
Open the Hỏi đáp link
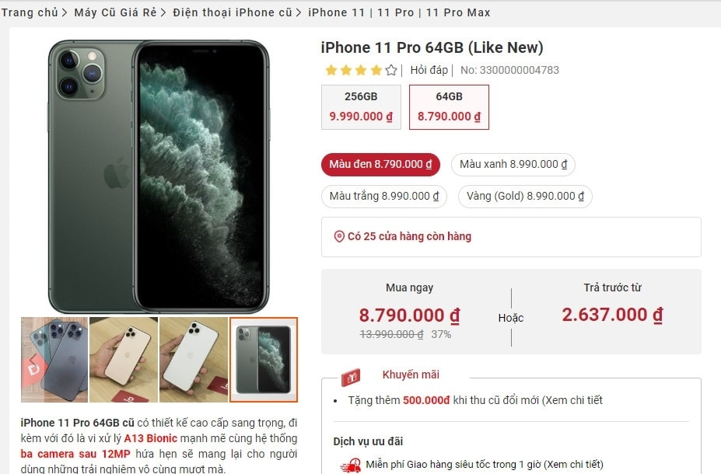[429, 70]
